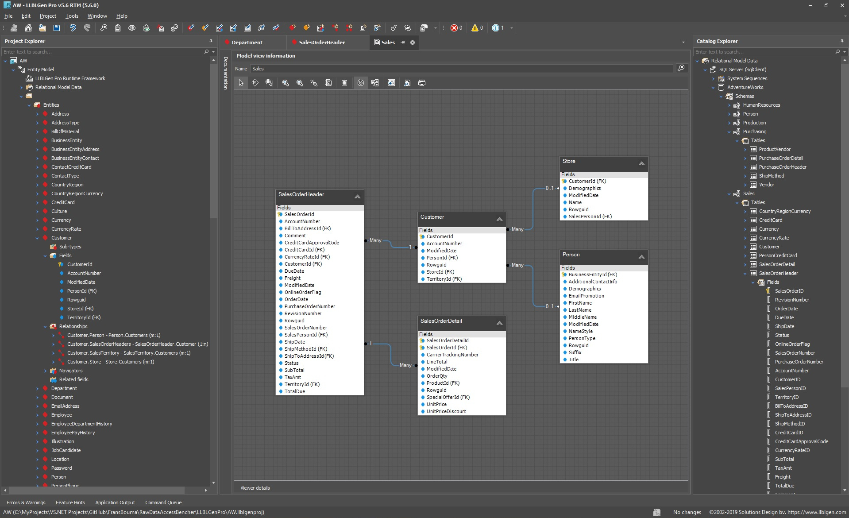Collapse the Person entity box in diagram
The image size is (849, 518).
click(x=641, y=257)
